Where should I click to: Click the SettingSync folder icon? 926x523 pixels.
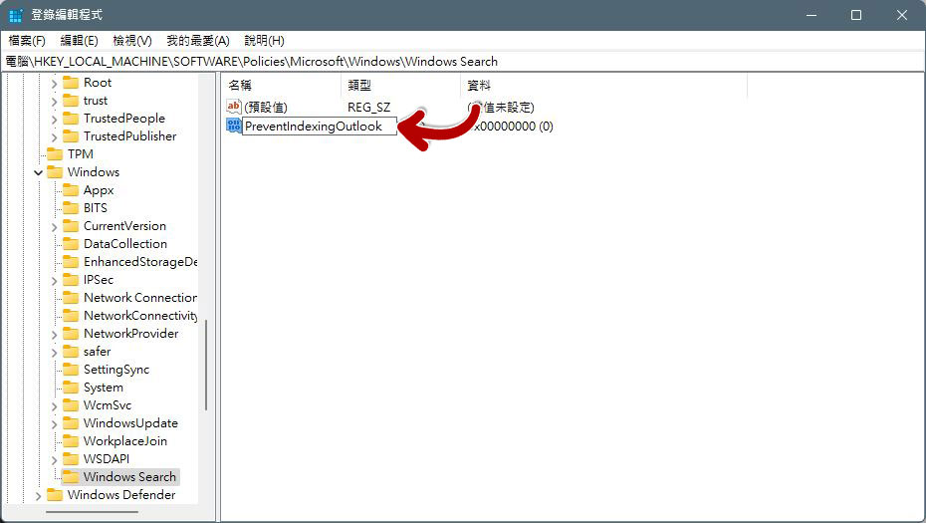coord(71,370)
